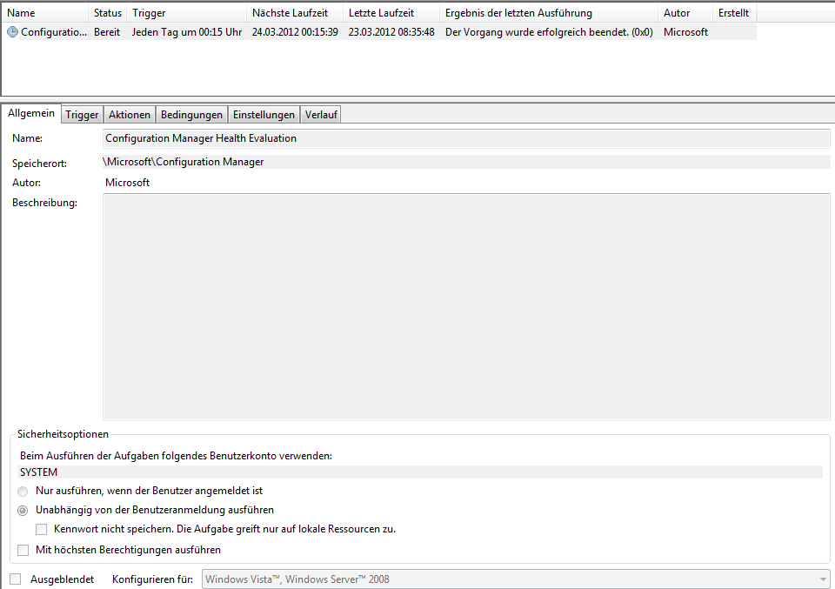Click Ergebnis der letzten Ausführung header

pyautogui.click(x=549, y=13)
